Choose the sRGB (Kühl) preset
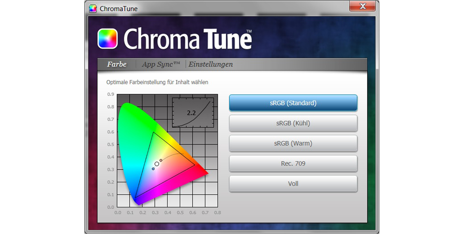Viewport: 464px width, 234px height. pos(293,123)
